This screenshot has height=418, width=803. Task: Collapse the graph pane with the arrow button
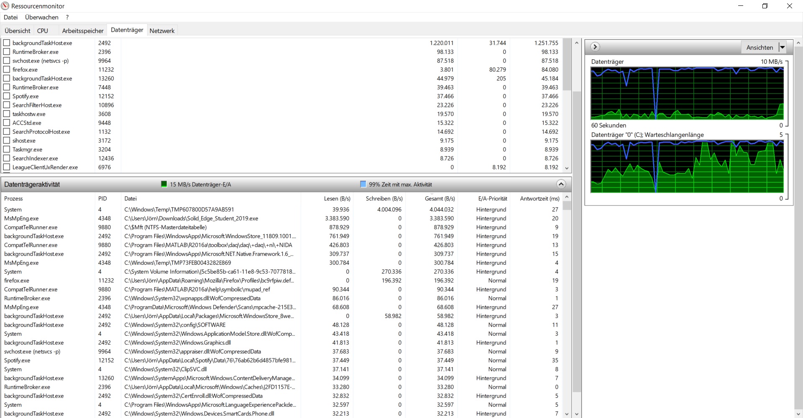595,47
